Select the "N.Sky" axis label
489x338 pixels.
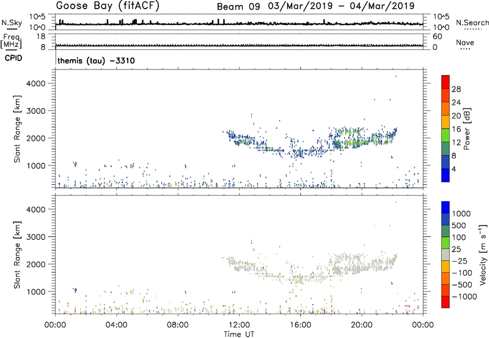click(12, 23)
